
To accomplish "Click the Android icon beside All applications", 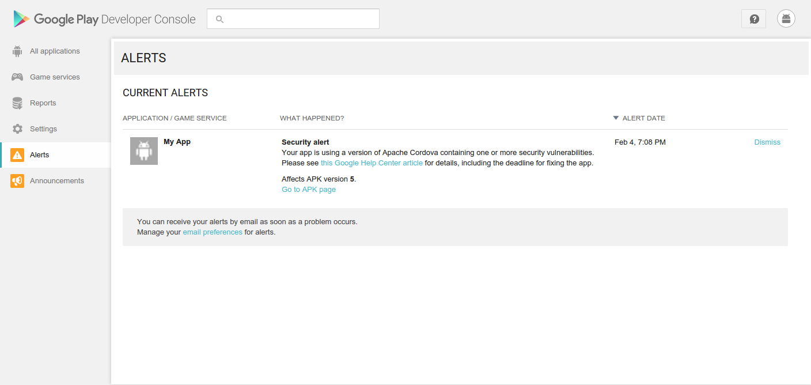I will click(x=17, y=51).
